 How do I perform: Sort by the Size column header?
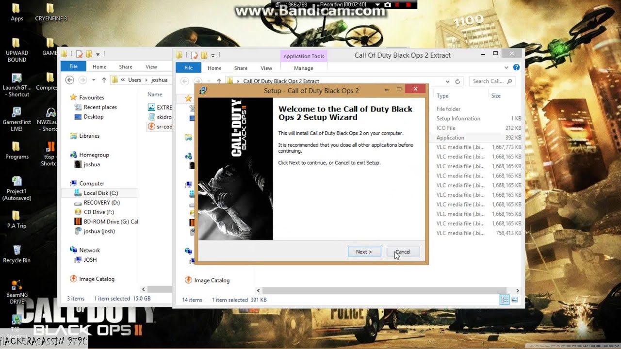tap(496, 96)
